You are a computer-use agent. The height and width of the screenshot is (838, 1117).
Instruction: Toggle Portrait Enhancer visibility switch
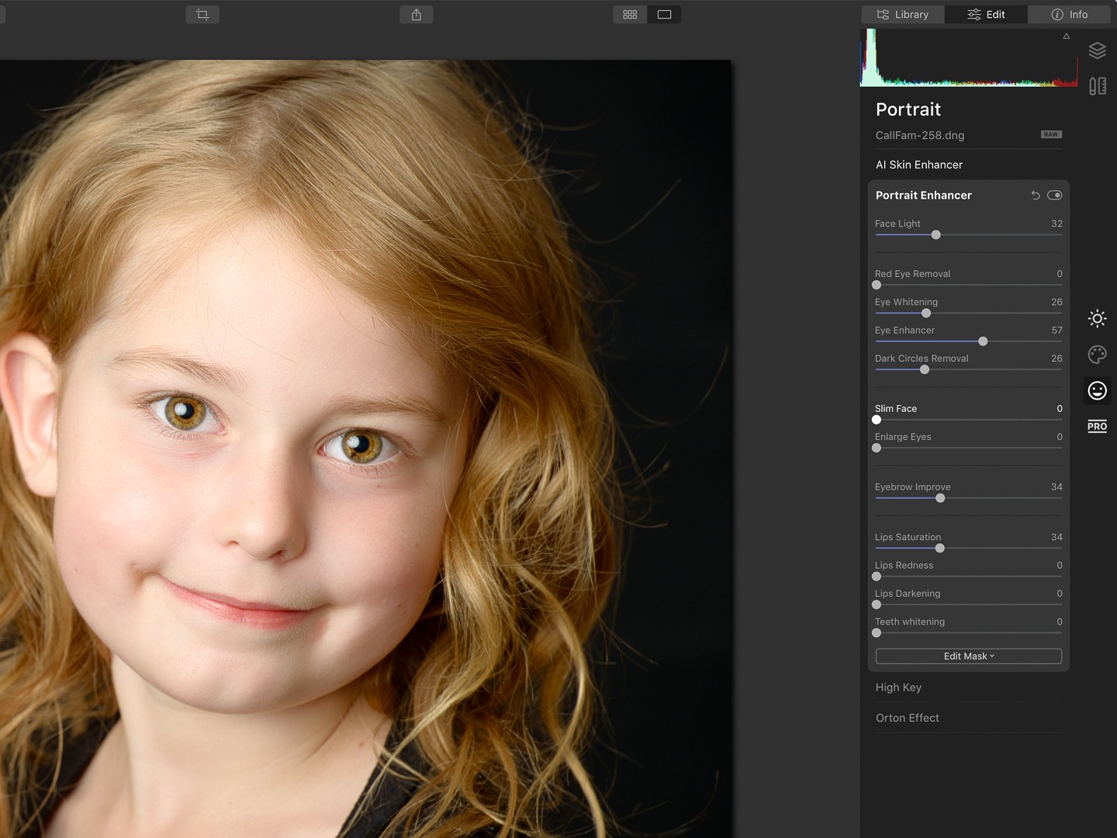[x=1054, y=196]
